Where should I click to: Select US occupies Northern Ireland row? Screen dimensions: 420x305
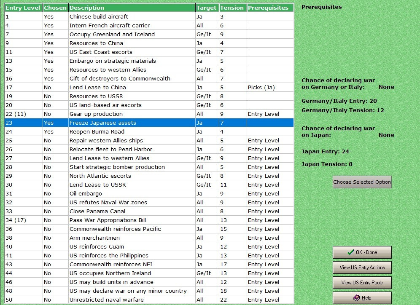click(x=149, y=273)
